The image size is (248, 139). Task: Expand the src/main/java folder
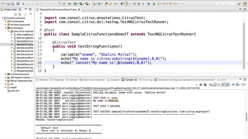pos(6,21)
